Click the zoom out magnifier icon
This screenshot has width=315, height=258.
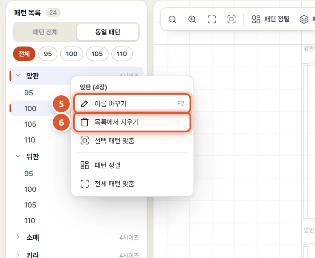coord(172,19)
